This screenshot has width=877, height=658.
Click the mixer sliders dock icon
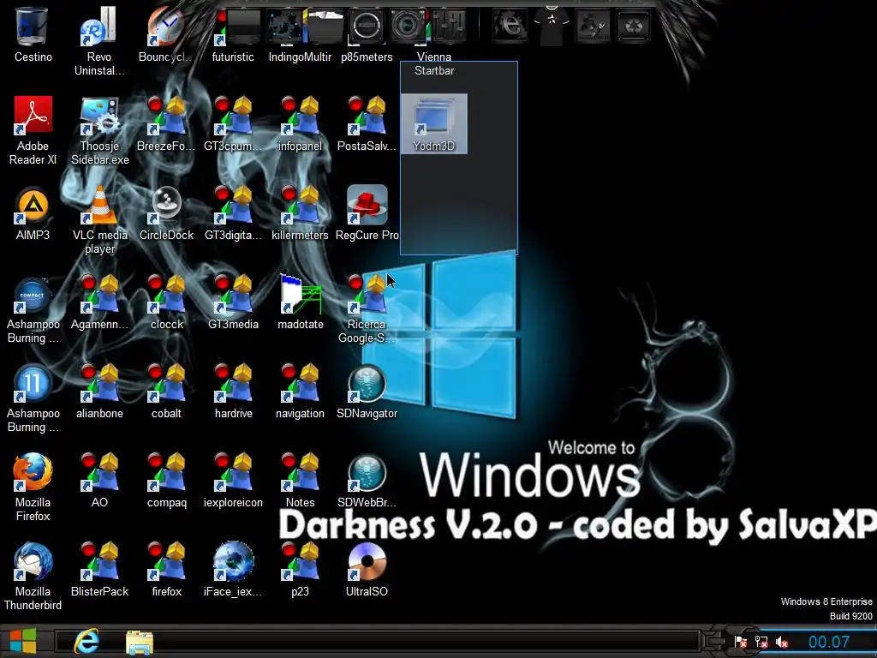coord(449,25)
